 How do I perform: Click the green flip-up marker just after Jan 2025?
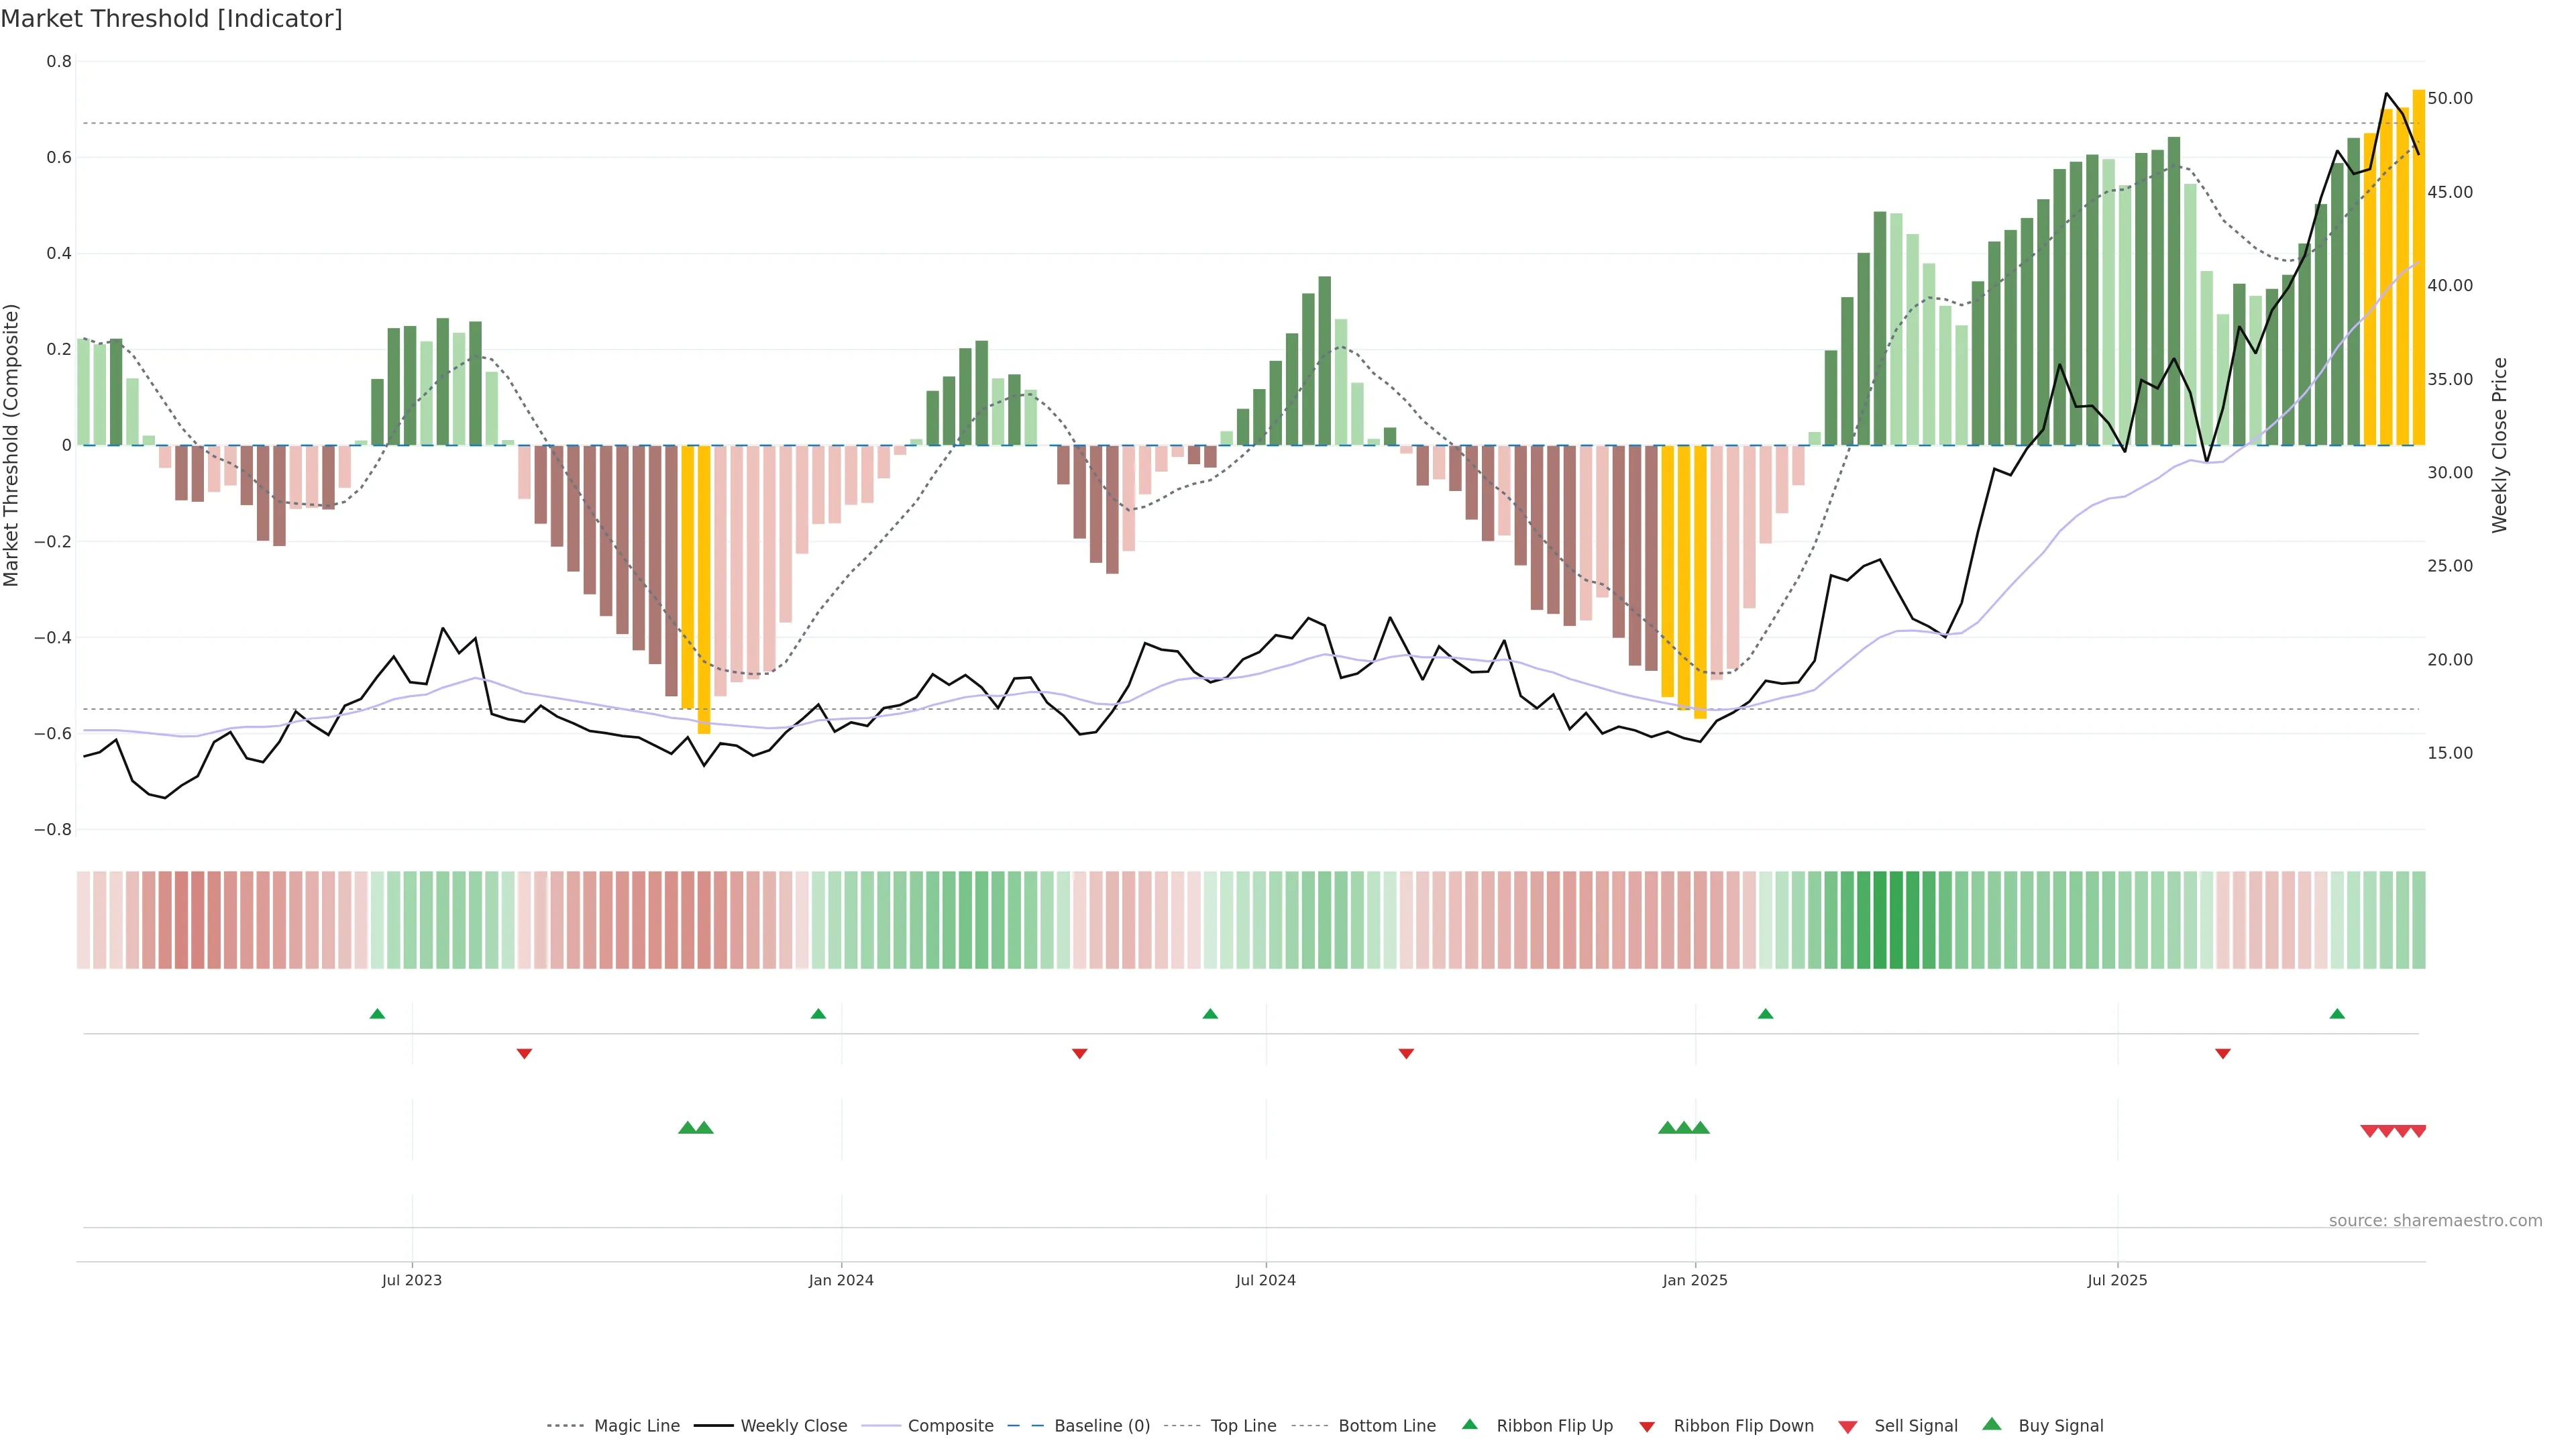point(1765,1014)
